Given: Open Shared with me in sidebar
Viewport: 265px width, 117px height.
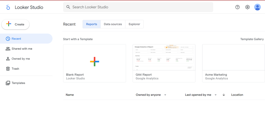Looking at the screenshot, I should coord(26,49).
